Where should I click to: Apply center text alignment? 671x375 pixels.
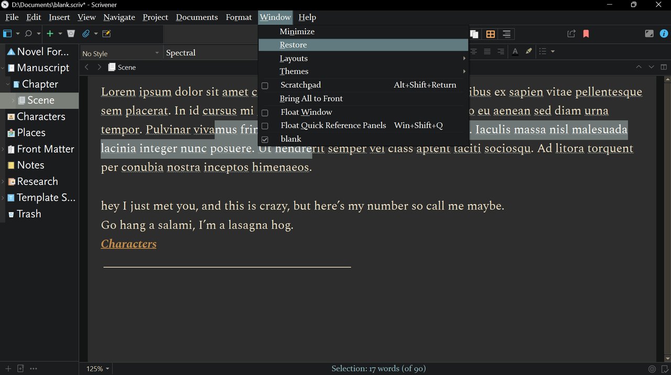pos(474,51)
